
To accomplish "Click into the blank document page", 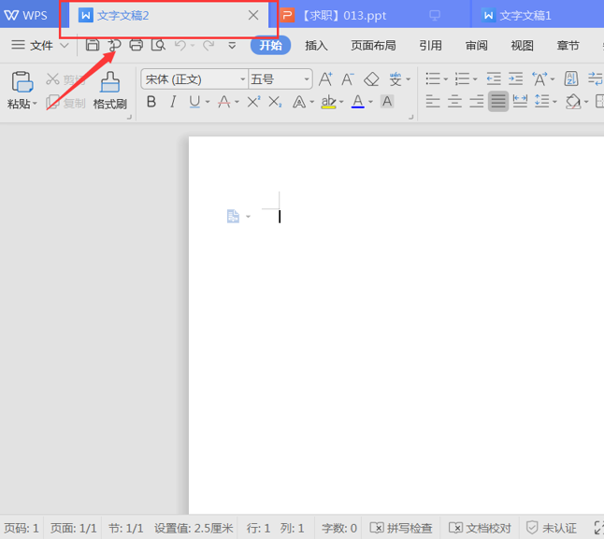I will (396, 325).
